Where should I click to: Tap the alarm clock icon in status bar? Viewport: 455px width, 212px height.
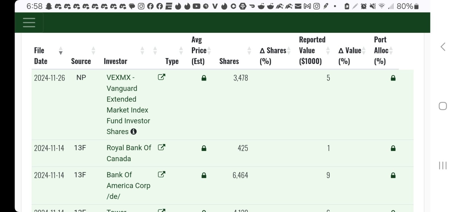pyautogui.click(x=363, y=6)
